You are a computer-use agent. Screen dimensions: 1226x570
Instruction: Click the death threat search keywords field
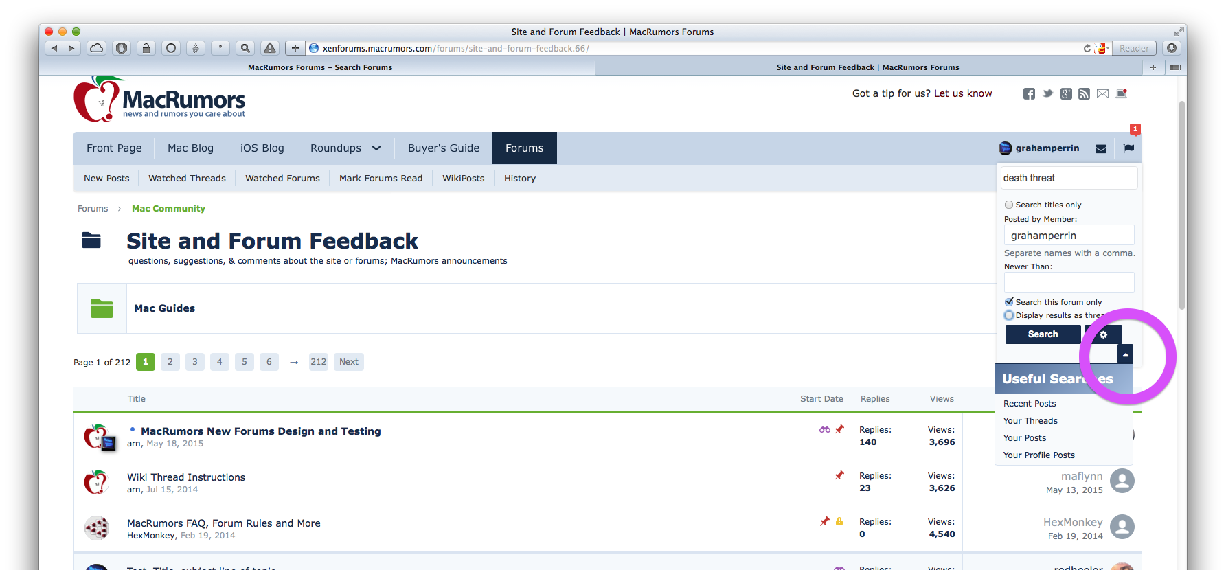pyautogui.click(x=1069, y=178)
